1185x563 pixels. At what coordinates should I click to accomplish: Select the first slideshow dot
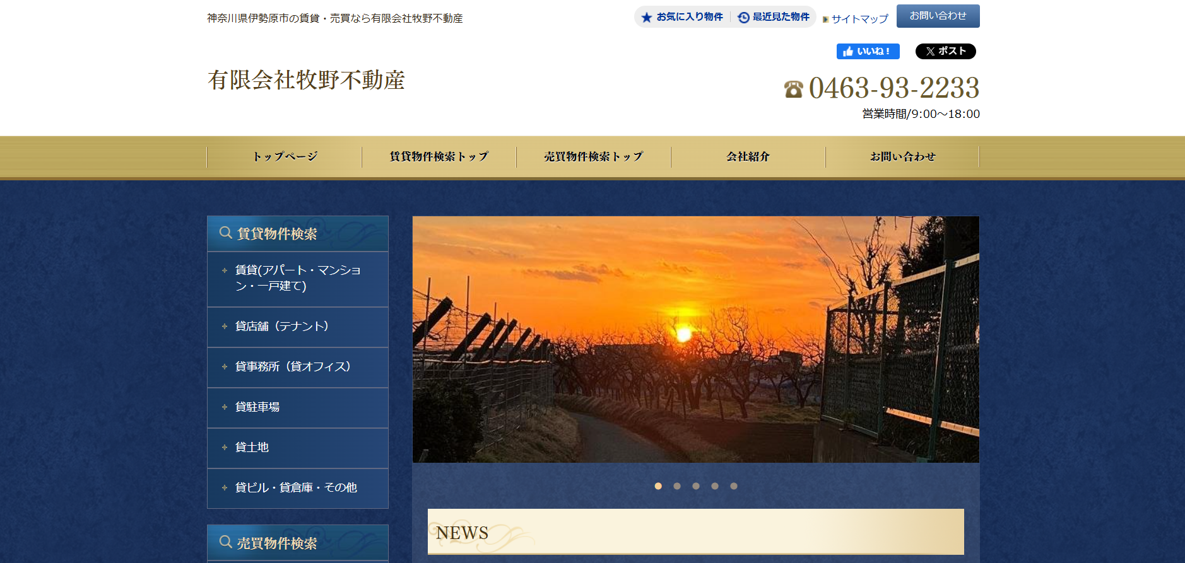(658, 486)
